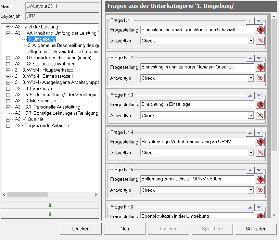Click Fragestellung field of Frage Nr. 4
Viewport: 279px width, 240px height.
point(197,142)
